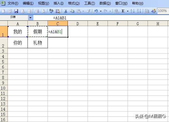Select column D header
The height and width of the screenshot is (122, 169).
coord(78,24)
